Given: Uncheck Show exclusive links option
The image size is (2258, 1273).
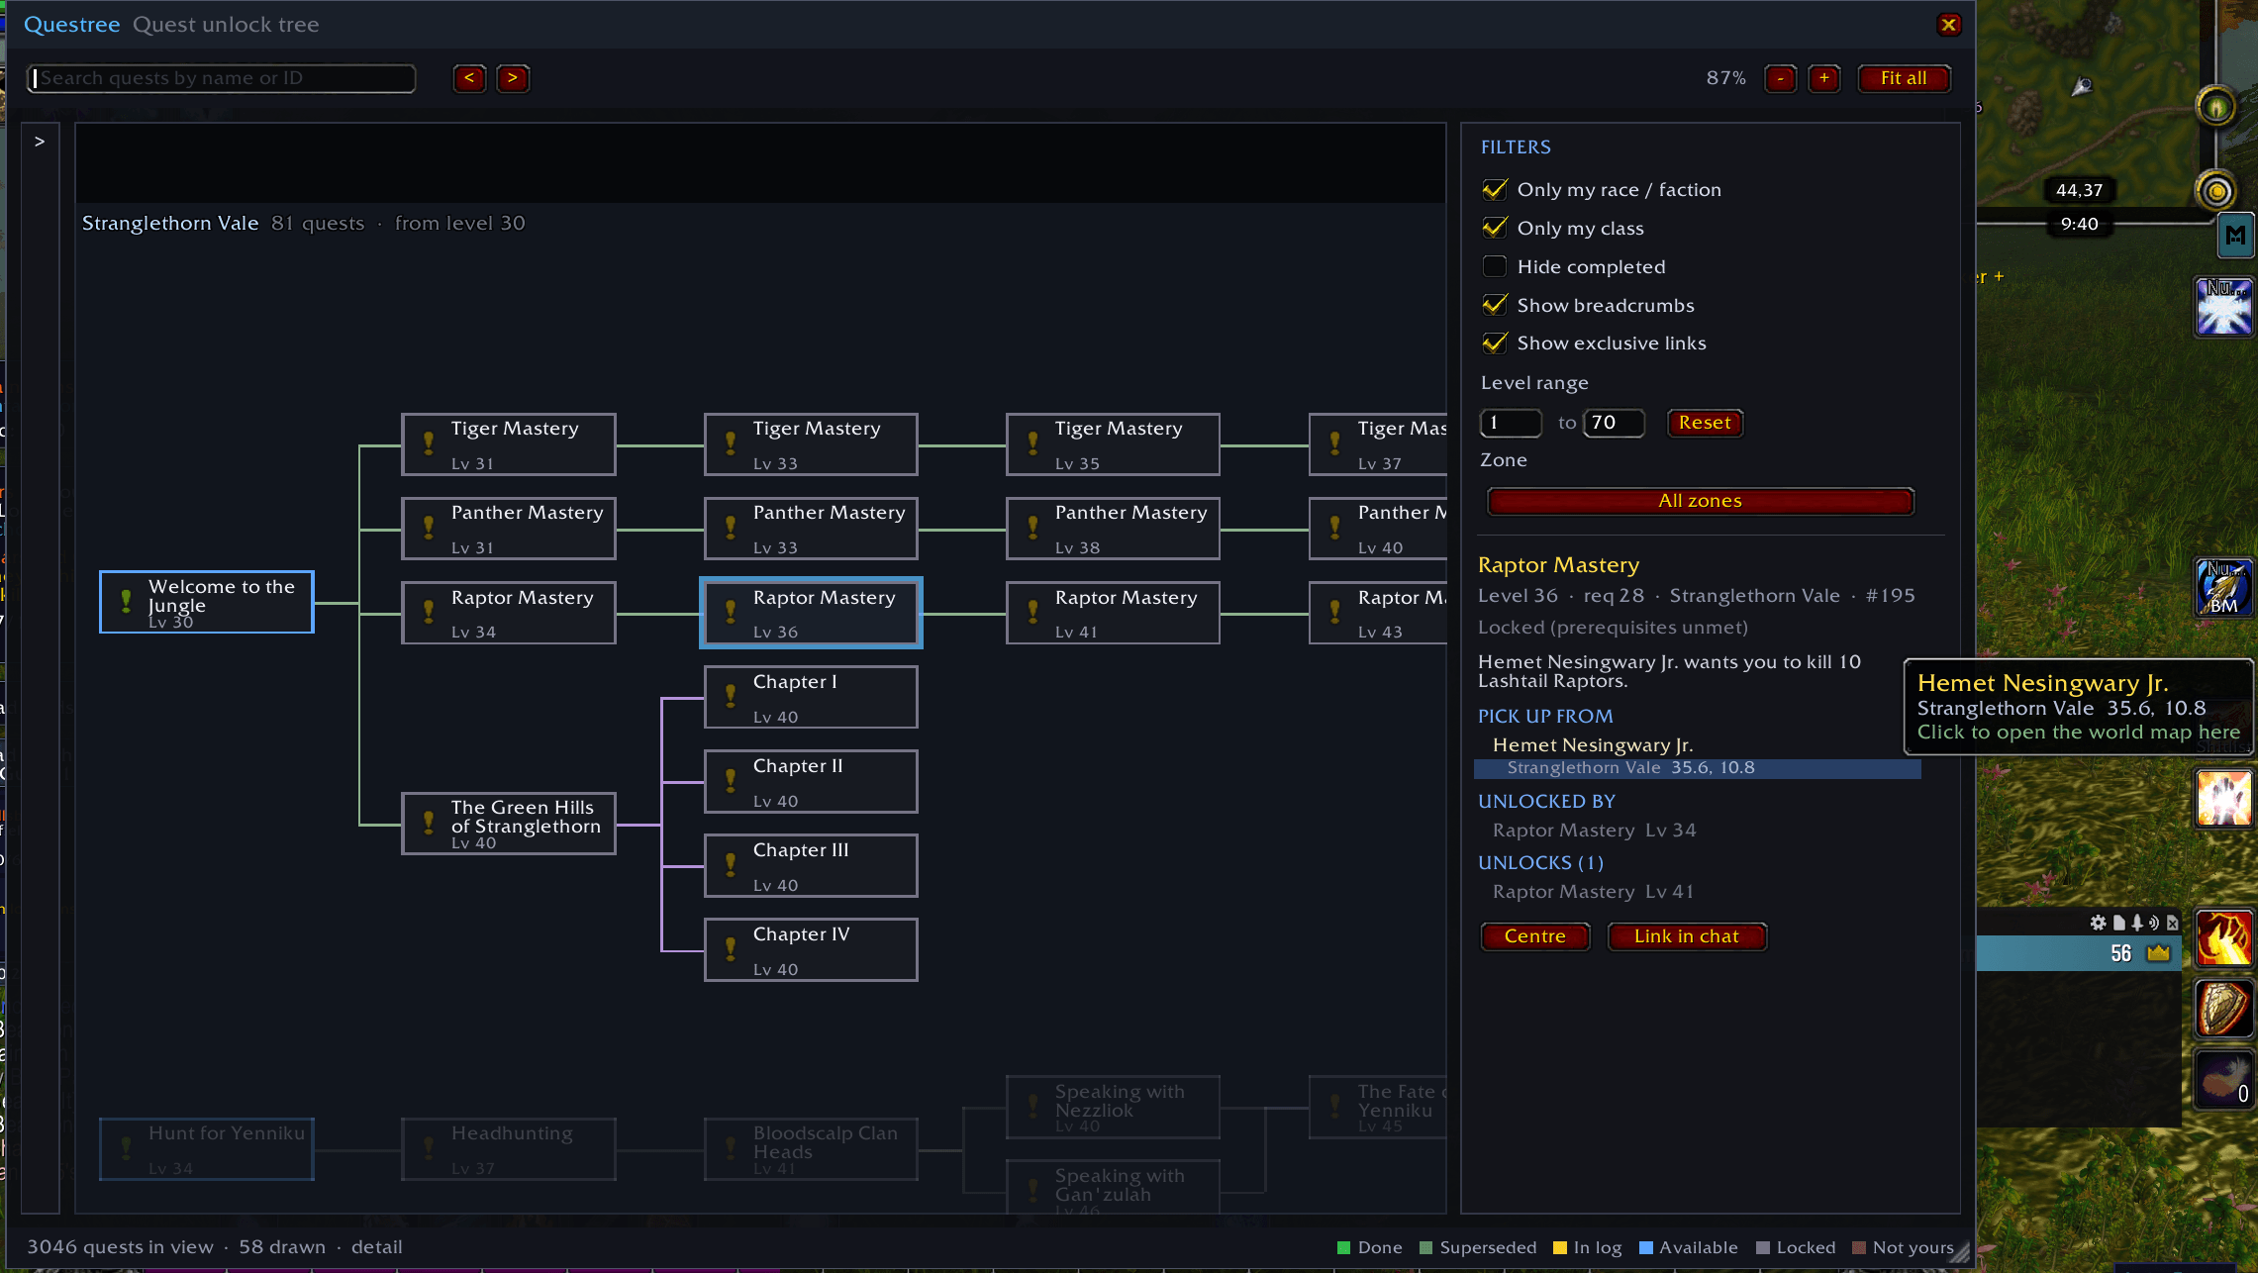Looking at the screenshot, I should click(1495, 343).
